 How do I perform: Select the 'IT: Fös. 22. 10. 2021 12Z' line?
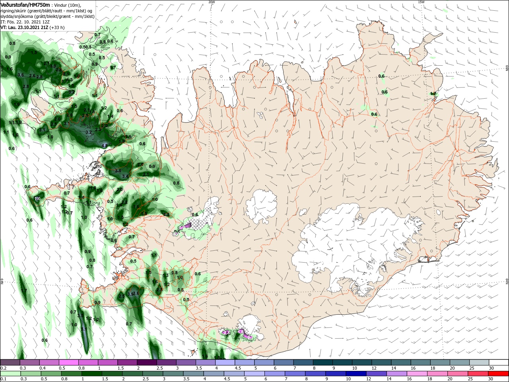[x=24, y=22]
